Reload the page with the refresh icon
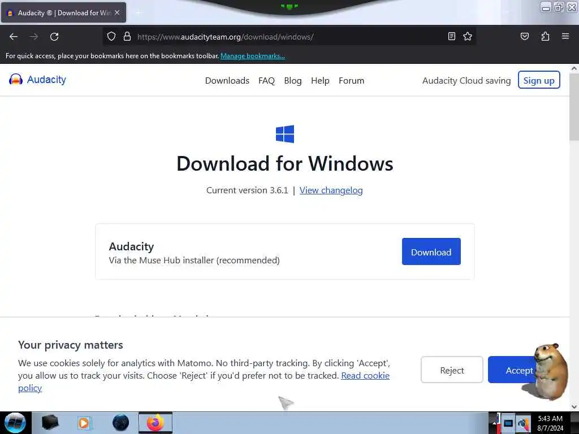 click(54, 37)
